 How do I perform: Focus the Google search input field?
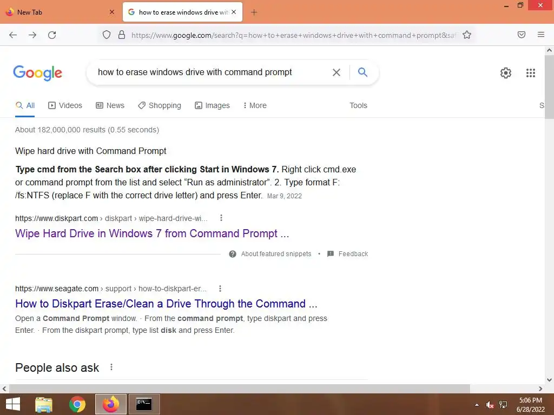[212, 72]
